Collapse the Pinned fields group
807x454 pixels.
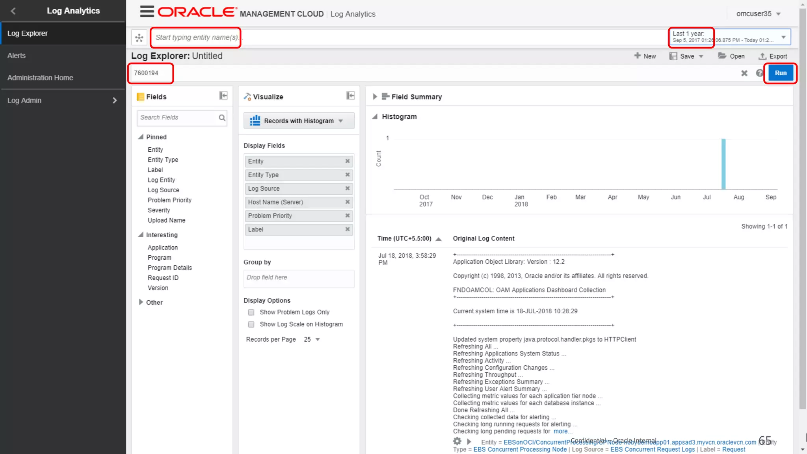pos(141,137)
